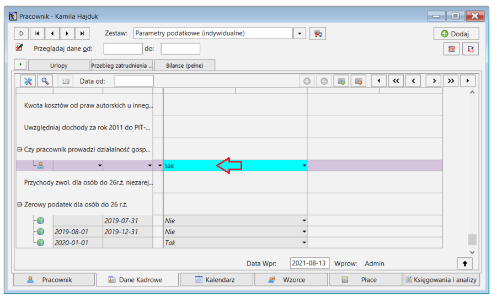Switch to the Urlopy tab
497x298 pixels.
tap(58, 66)
